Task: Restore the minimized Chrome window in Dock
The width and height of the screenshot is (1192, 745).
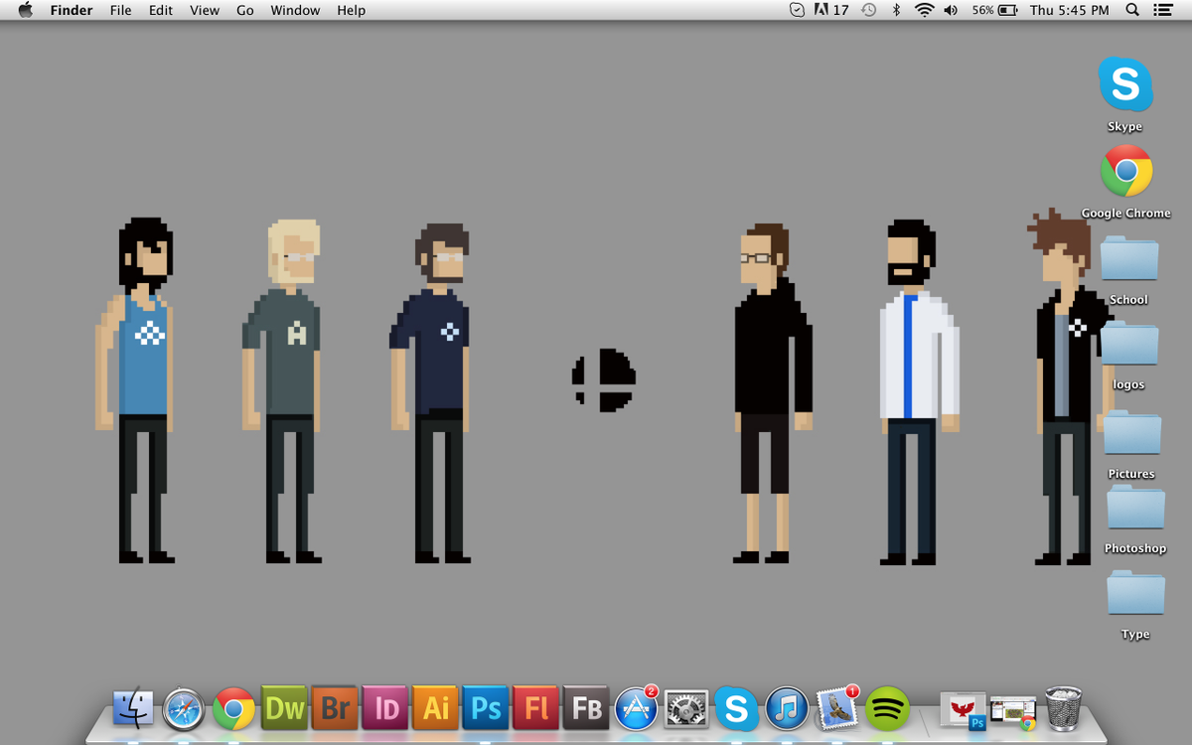Action: click(x=1013, y=712)
